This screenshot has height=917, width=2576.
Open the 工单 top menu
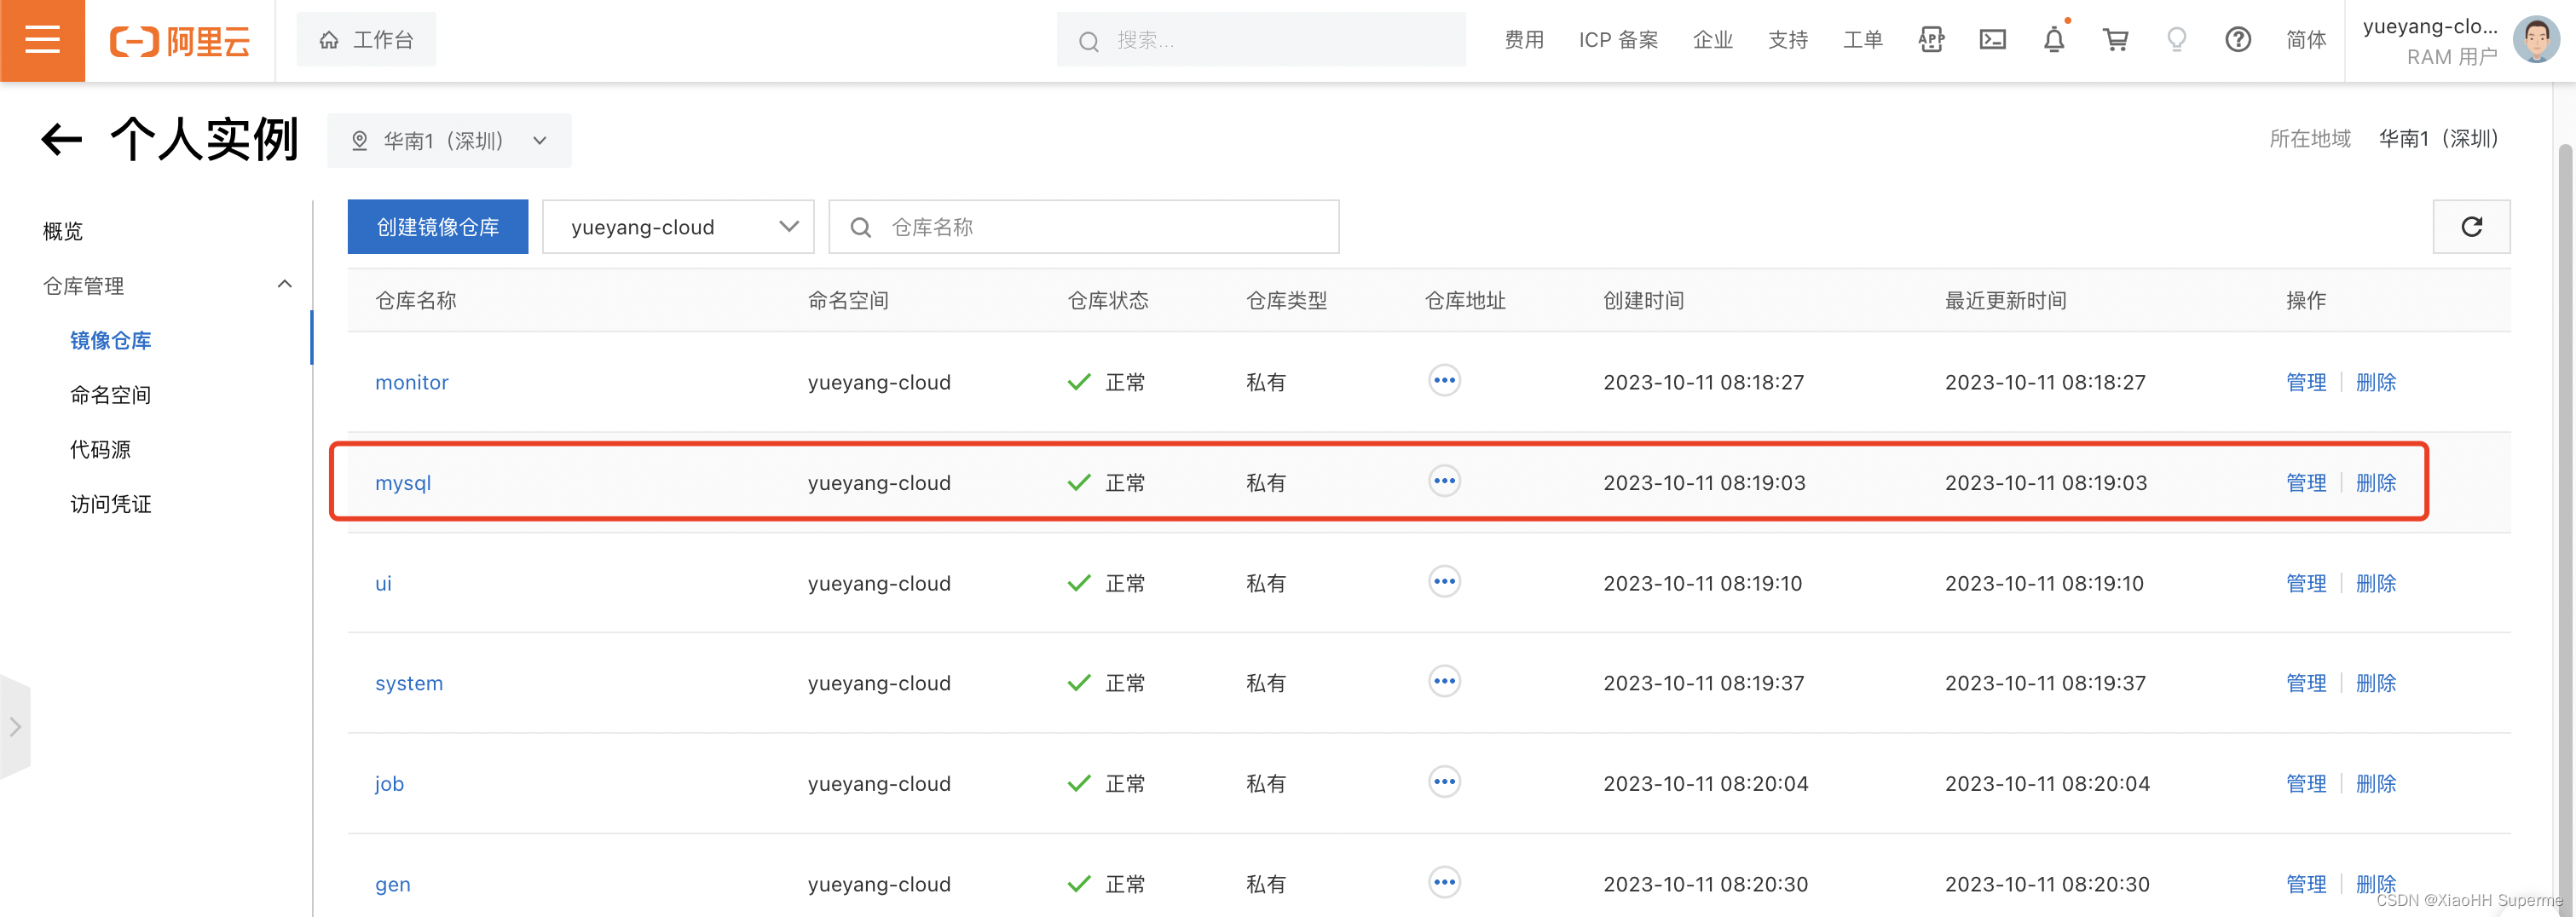point(1862,40)
